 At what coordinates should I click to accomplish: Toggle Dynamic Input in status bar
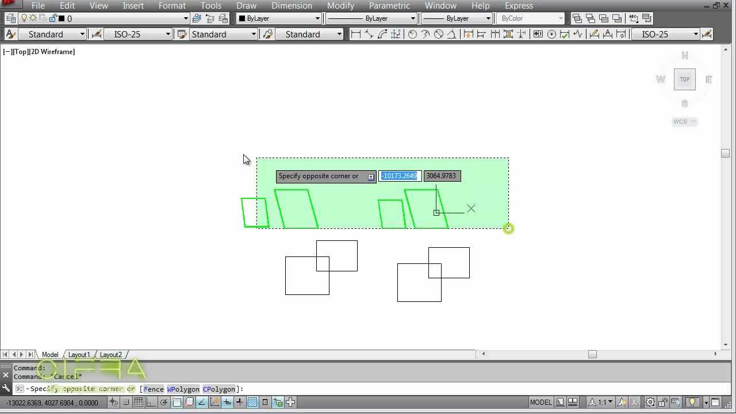tap(227, 402)
